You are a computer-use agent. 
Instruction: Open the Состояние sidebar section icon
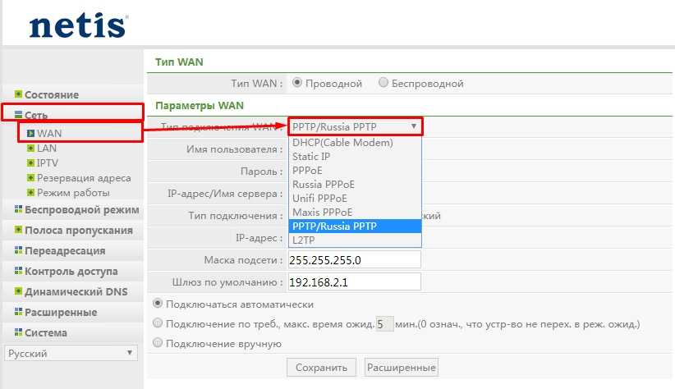point(18,95)
